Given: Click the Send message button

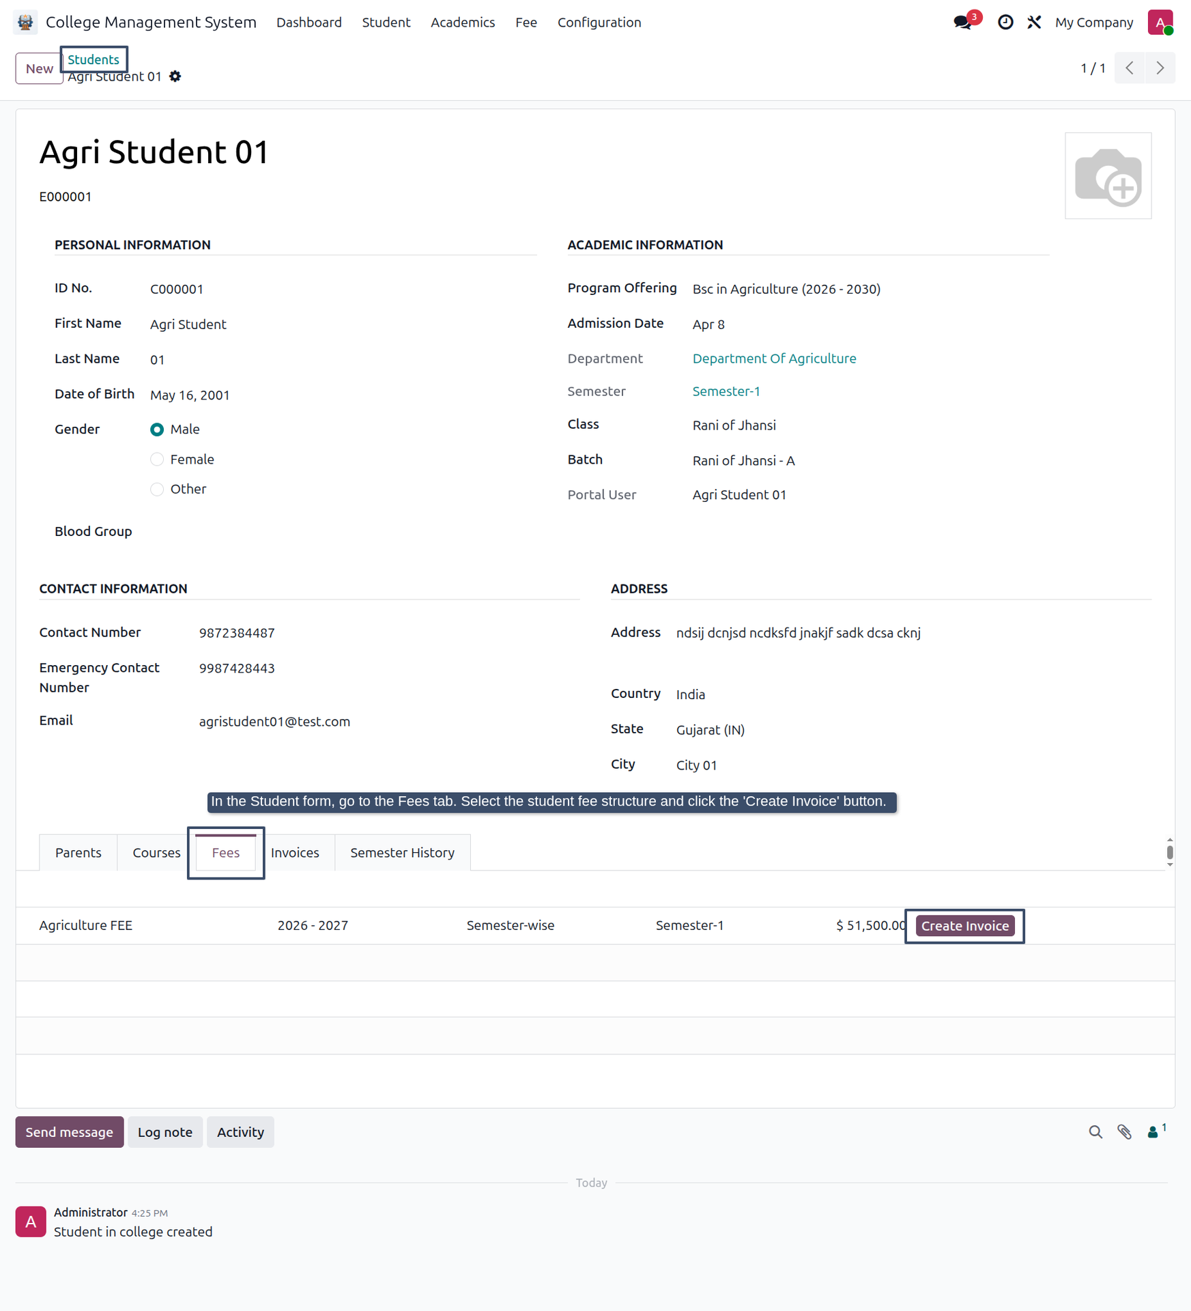Looking at the screenshot, I should pos(70,1132).
